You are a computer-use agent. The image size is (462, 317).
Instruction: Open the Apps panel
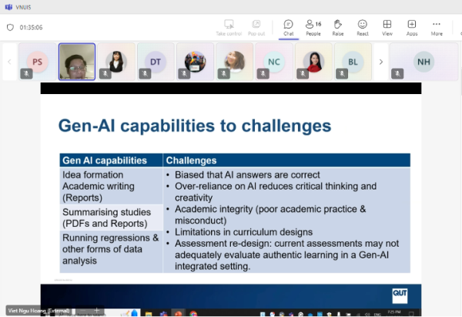click(412, 27)
